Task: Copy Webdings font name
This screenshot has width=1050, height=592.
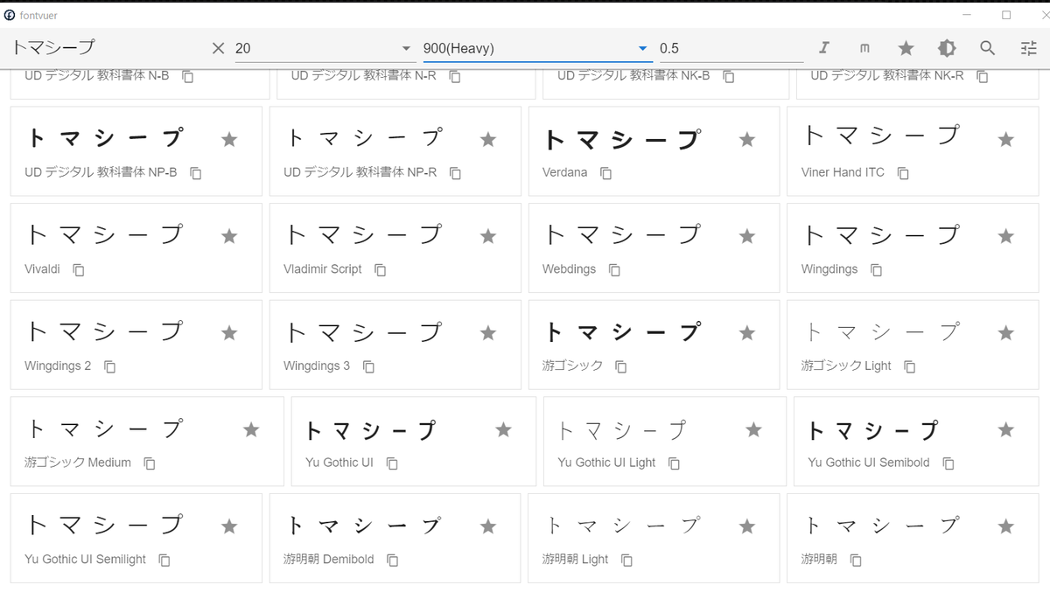Action: [x=614, y=270]
